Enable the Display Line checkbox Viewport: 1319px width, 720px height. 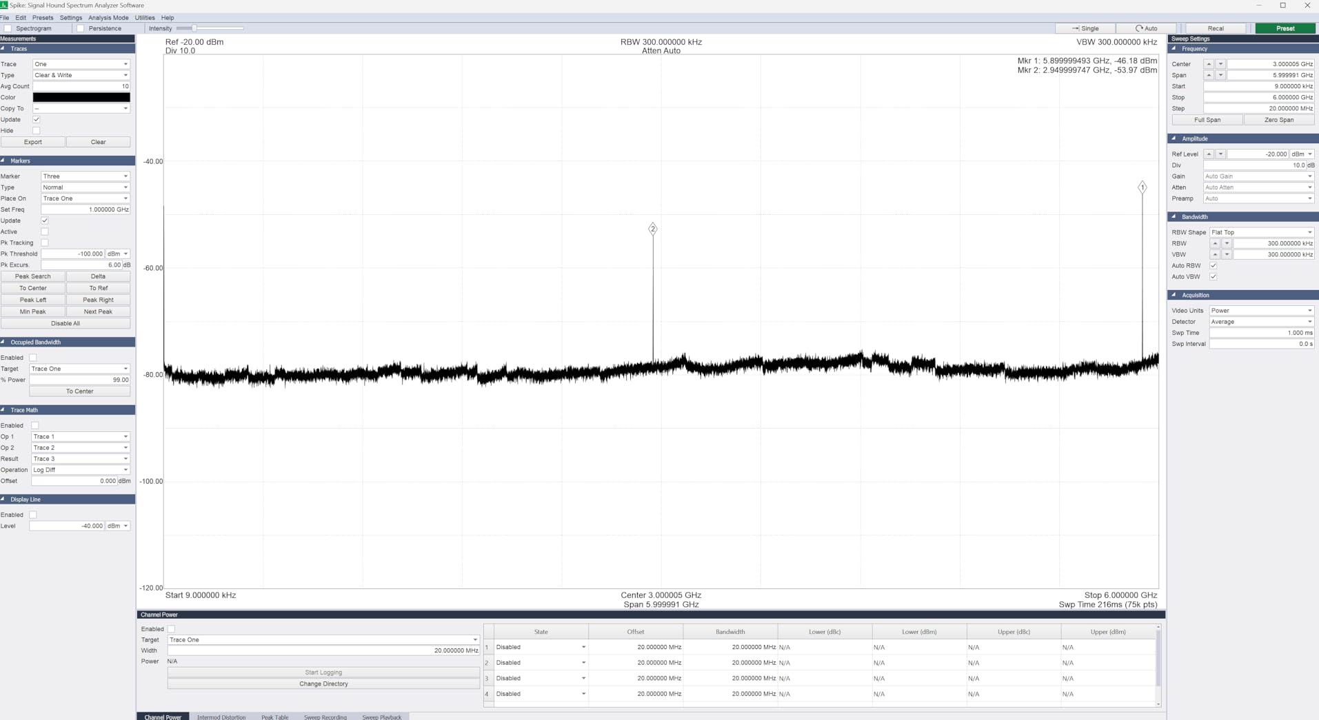point(33,515)
